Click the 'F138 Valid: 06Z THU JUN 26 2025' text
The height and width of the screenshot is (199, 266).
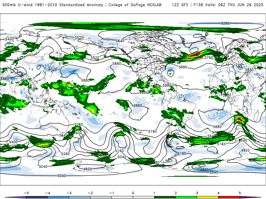pos(228,5)
